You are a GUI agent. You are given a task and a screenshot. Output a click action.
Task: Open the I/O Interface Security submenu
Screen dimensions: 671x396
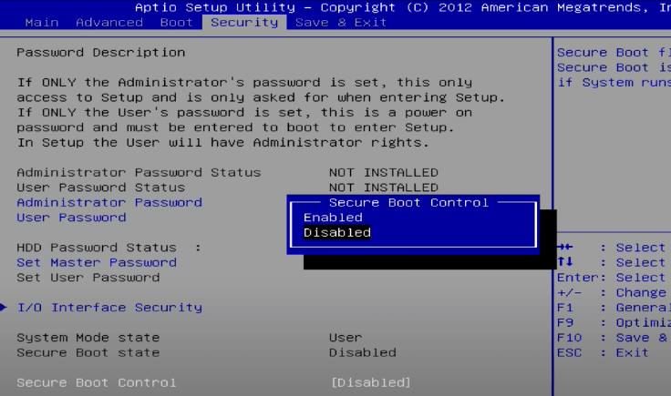(109, 307)
